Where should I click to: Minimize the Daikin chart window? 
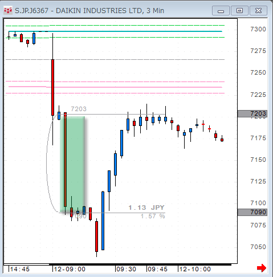[x=221, y=10]
